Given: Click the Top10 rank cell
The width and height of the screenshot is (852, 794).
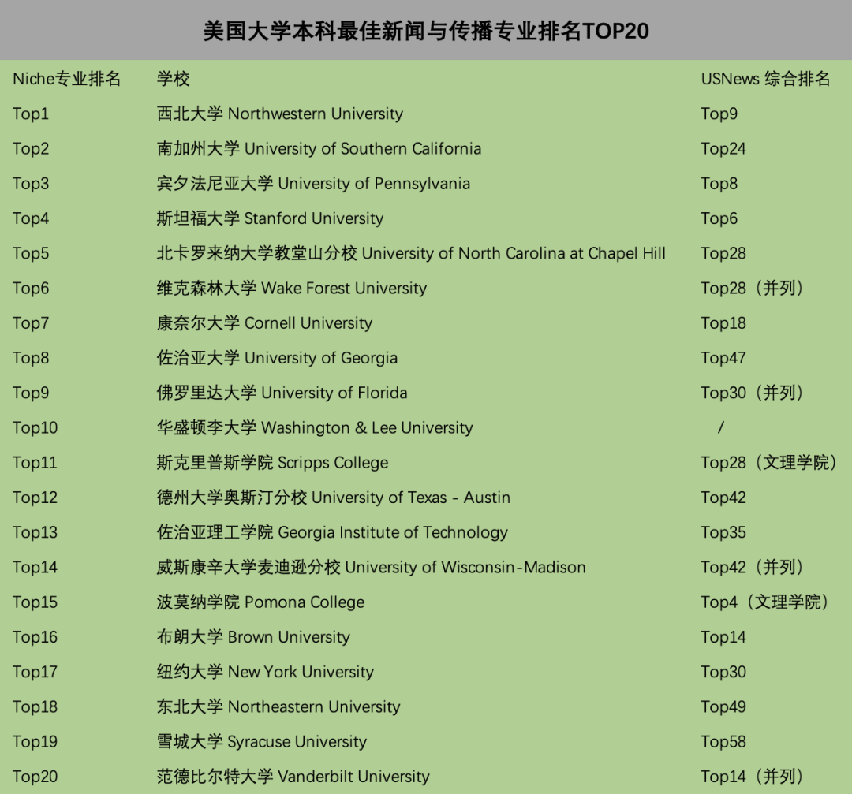Looking at the screenshot, I should [x=35, y=428].
